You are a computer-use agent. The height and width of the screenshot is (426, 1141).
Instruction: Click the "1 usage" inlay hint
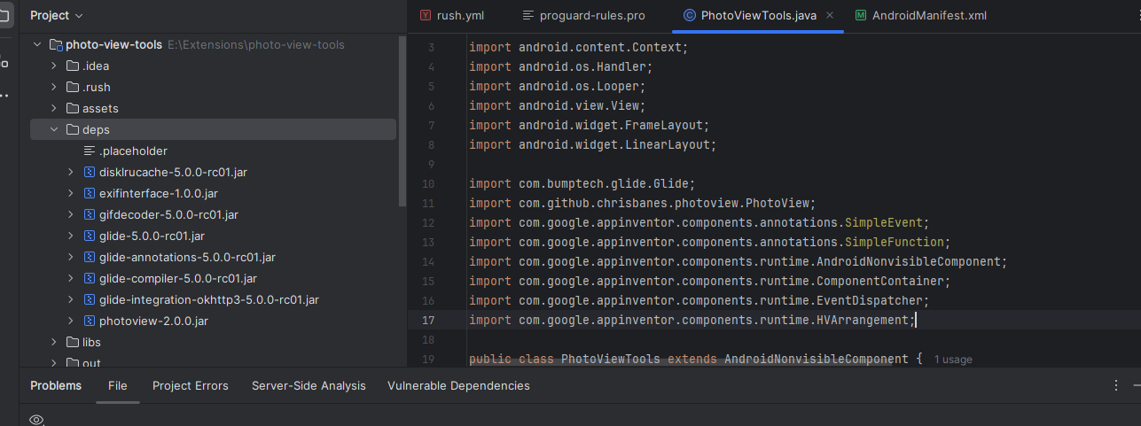953,360
